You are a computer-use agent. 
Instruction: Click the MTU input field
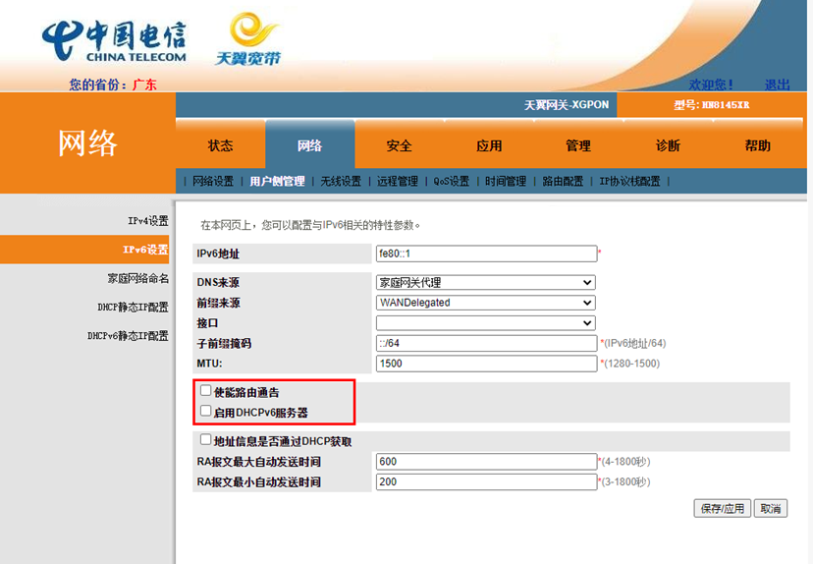(486, 364)
